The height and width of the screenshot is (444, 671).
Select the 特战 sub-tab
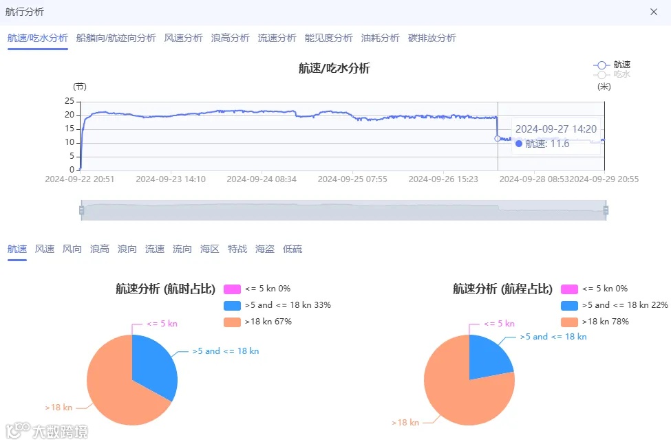pos(237,249)
